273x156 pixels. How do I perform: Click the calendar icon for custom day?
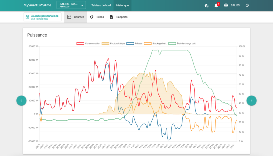[x=27, y=17]
